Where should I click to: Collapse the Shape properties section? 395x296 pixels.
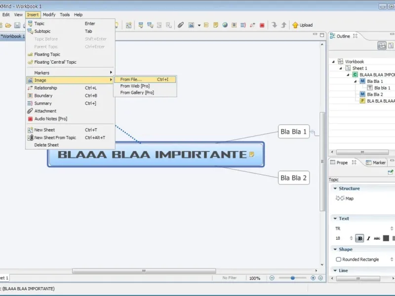[335, 249]
